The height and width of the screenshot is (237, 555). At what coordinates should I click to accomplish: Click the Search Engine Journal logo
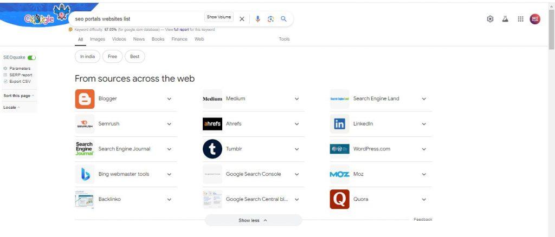coord(85,149)
